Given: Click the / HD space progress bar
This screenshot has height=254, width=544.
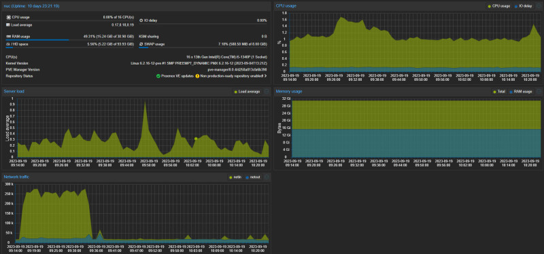Looking at the screenshot, I should point(70,48).
